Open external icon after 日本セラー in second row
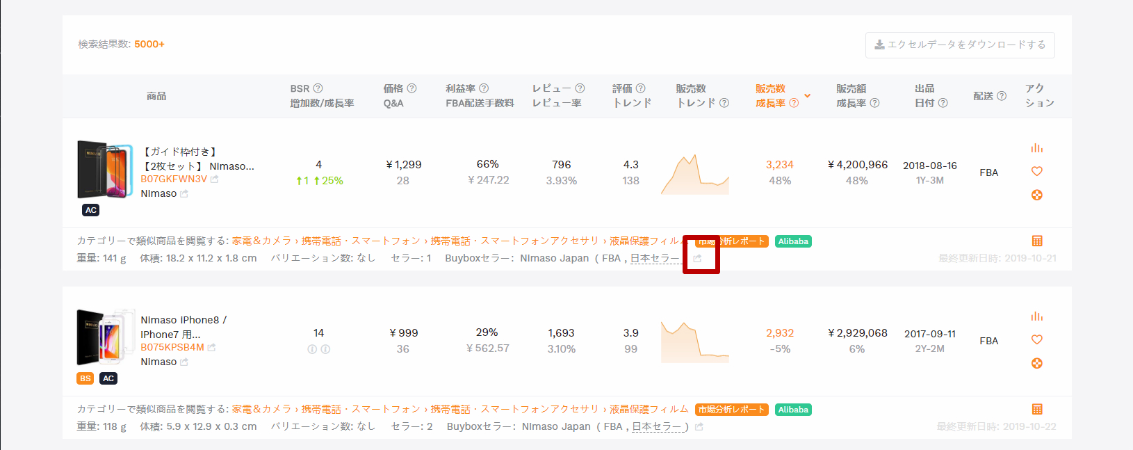The height and width of the screenshot is (450, 1133). tap(699, 427)
